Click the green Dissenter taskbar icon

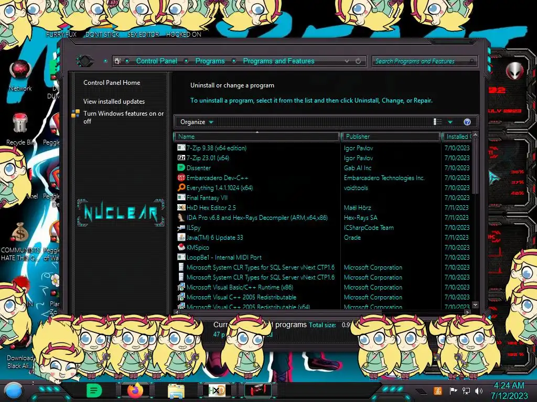tap(94, 390)
